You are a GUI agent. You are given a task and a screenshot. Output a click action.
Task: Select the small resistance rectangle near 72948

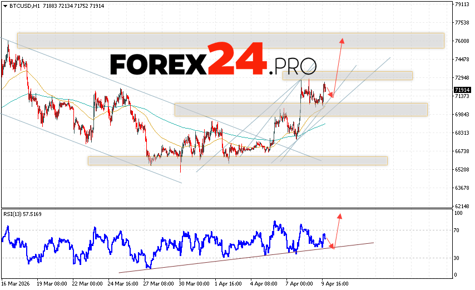(347, 76)
